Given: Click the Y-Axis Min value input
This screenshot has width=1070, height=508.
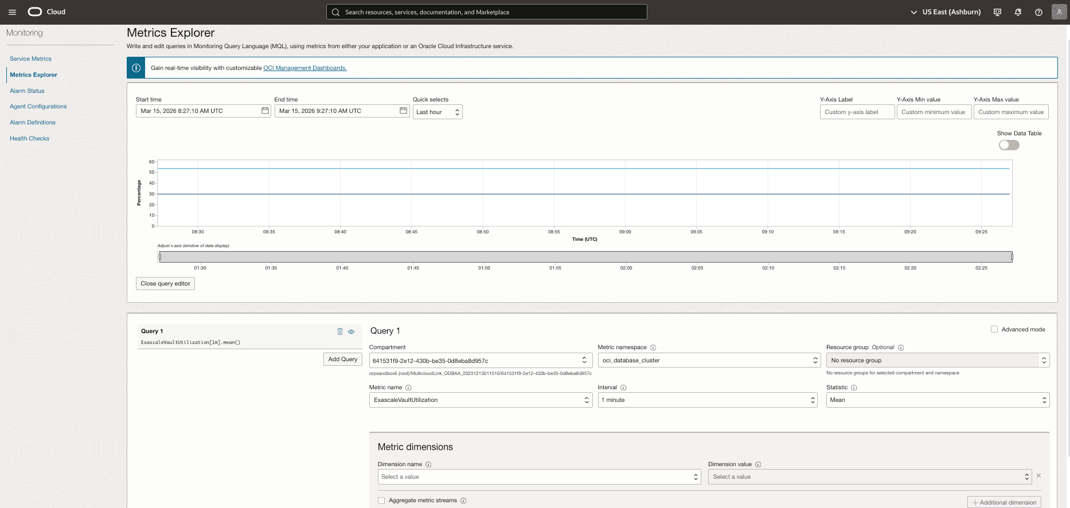Looking at the screenshot, I should [934, 112].
